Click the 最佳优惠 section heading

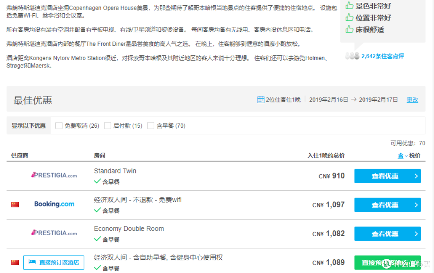(x=33, y=100)
